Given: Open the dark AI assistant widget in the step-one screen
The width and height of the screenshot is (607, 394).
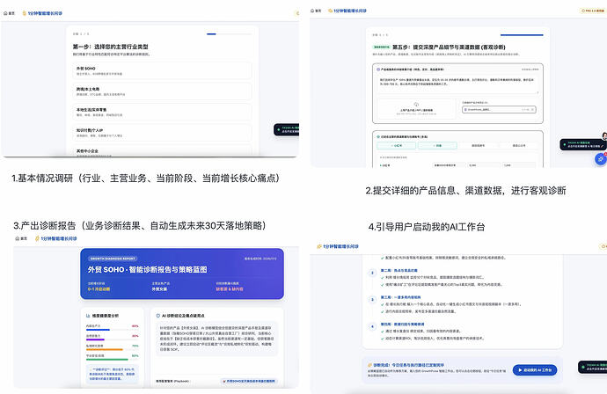Looking at the screenshot, I should coord(287,129).
